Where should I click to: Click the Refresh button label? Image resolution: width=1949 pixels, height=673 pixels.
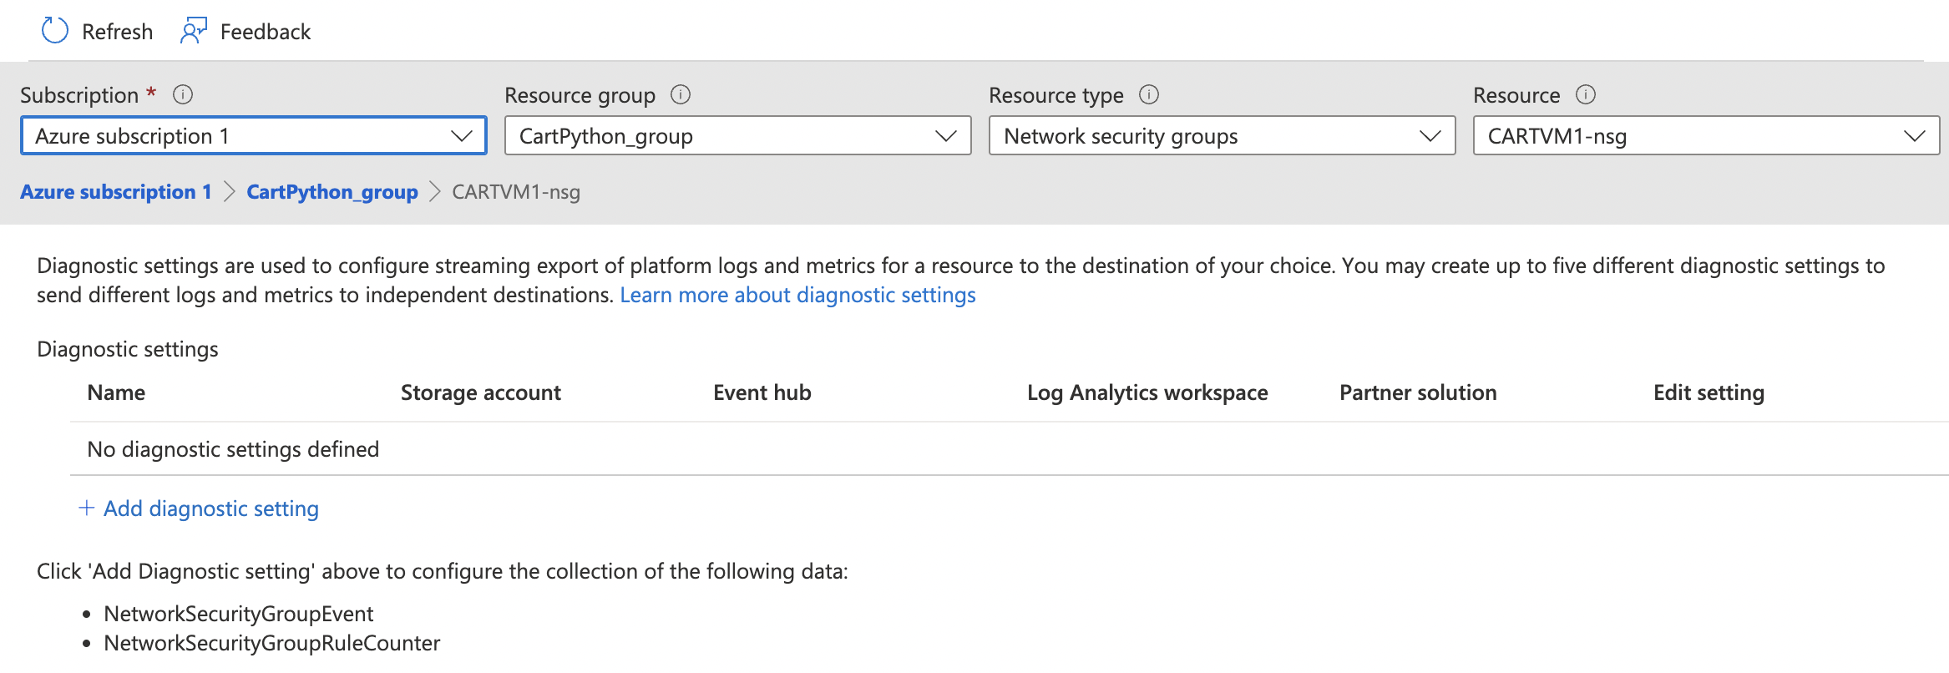pyautogui.click(x=118, y=32)
